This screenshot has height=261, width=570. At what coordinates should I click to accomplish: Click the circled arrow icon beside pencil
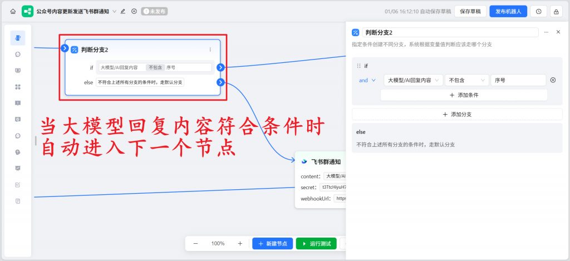tap(134, 11)
